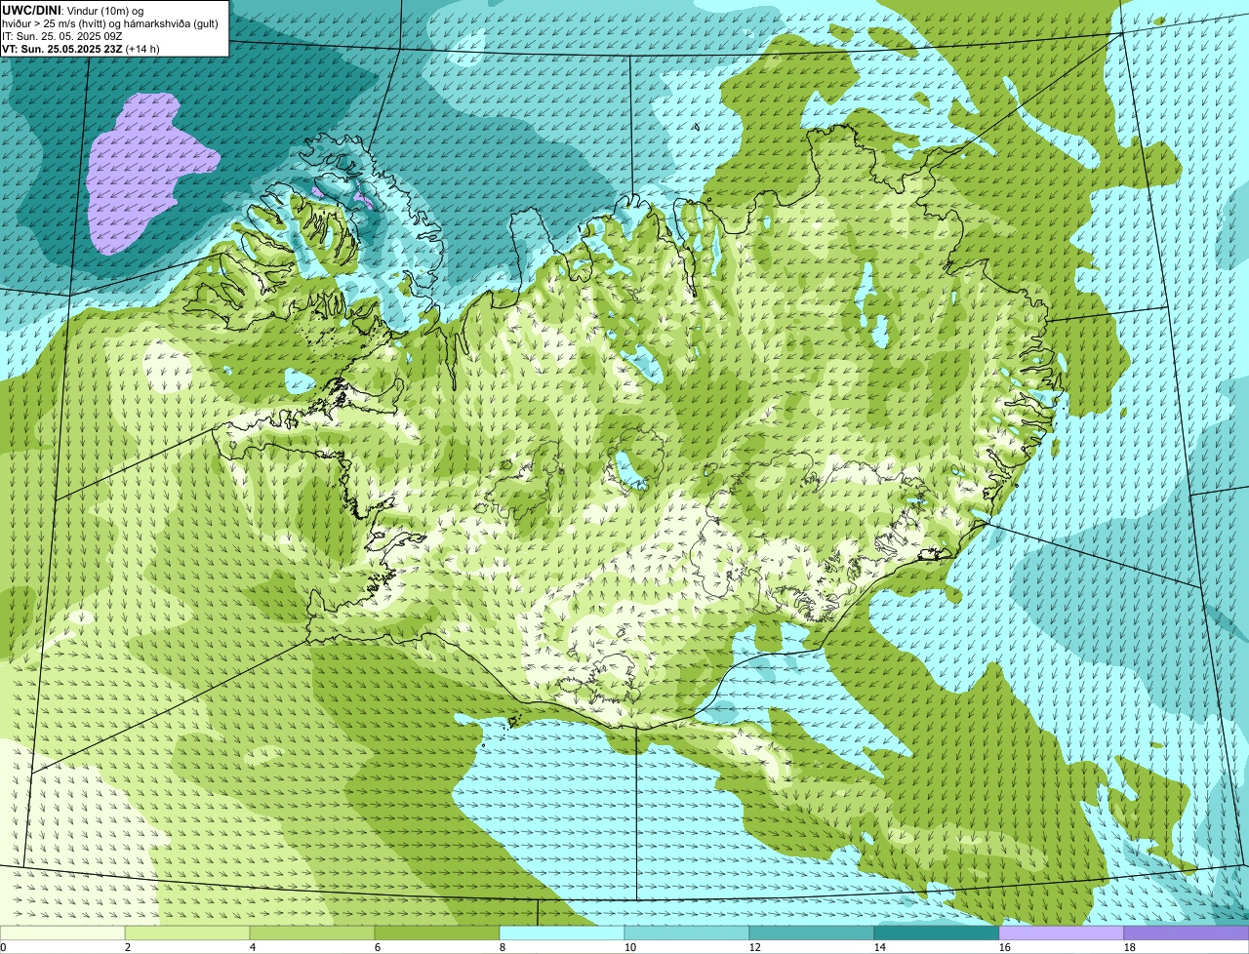Pick the 12–14 m/s teal legend swatch

point(812,933)
